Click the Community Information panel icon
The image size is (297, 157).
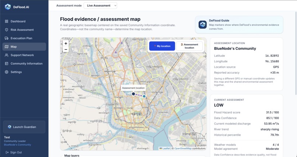pos(7,63)
